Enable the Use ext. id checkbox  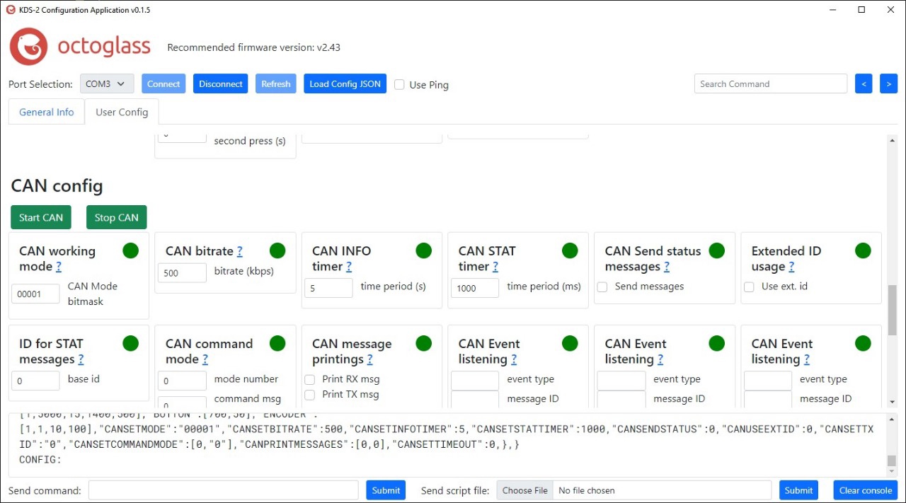(x=749, y=287)
